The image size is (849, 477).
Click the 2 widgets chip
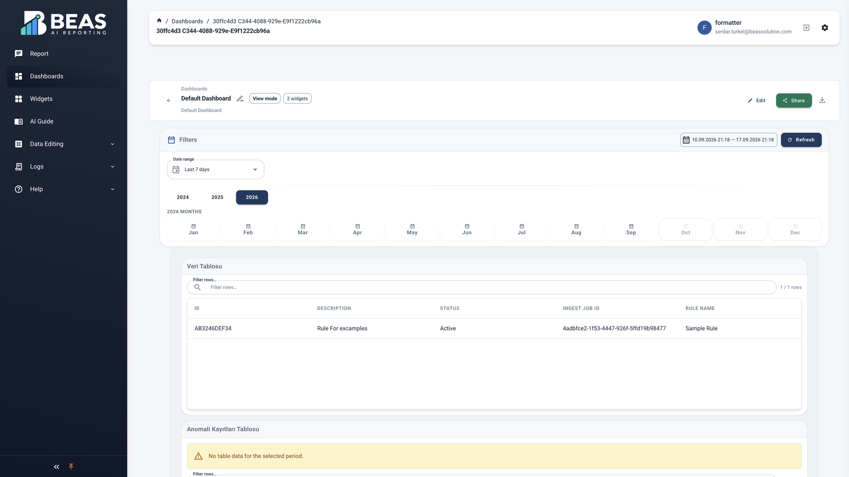[297, 99]
